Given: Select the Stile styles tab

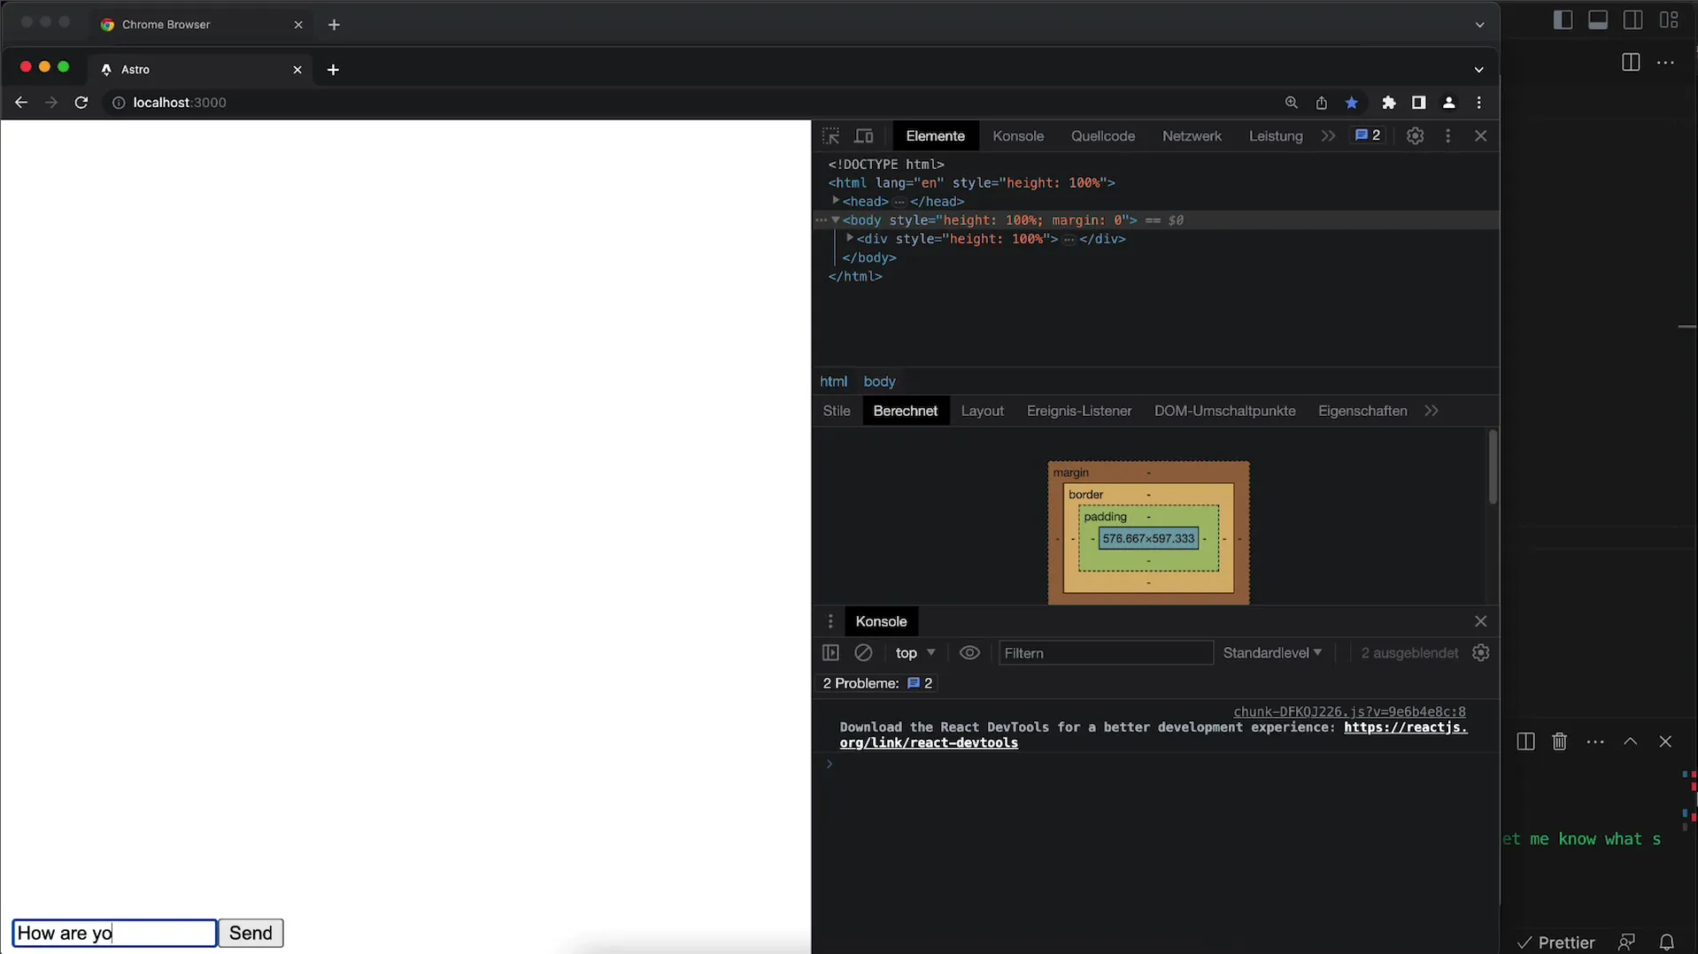Looking at the screenshot, I should [x=837, y=411].
